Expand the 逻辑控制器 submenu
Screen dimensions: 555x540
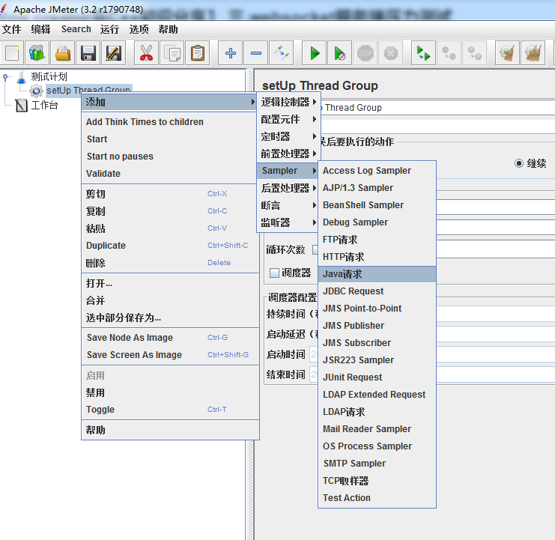point(288,103)
